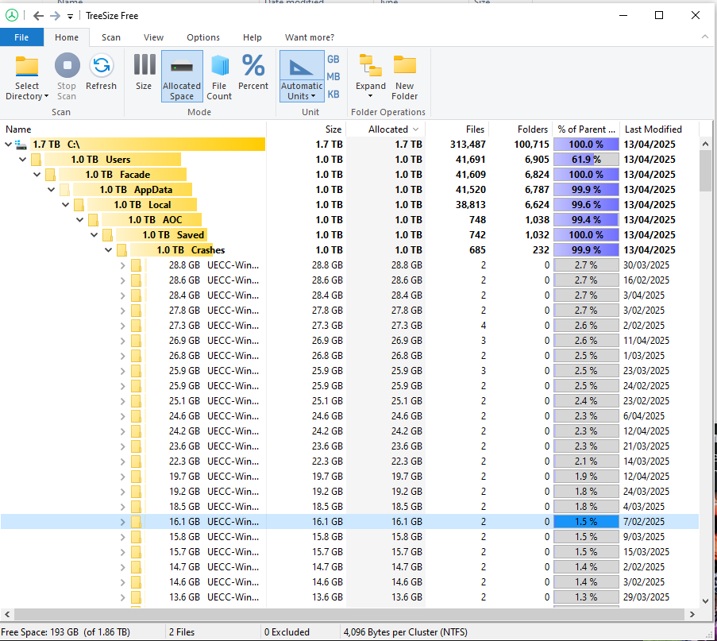Click the Crashes folder icon
The width and height of the screenshot is (717, 641).
[121, 250]
